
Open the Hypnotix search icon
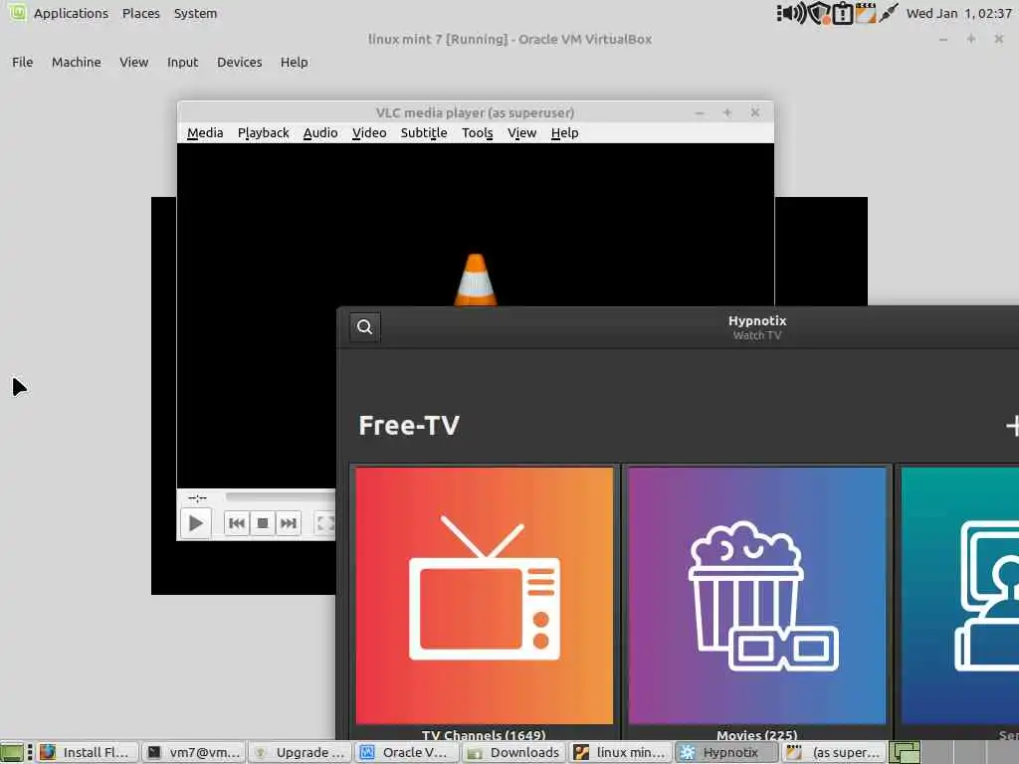pos(364,326)
